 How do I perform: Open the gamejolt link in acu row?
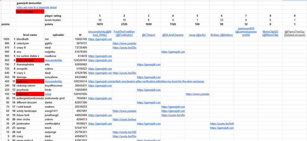173,52
